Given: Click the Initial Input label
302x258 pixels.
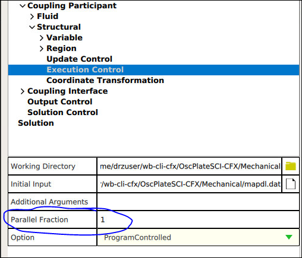Looking at the screenshot, I should tap(31, 184).
